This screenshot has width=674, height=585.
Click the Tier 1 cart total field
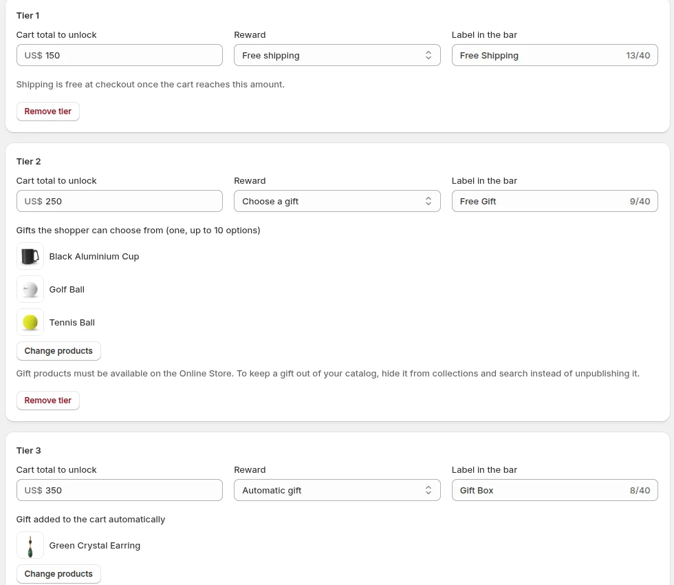(120, 55)
